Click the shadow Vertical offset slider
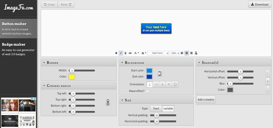The height and width of the screenshot is (128, 273). [240, 78]
